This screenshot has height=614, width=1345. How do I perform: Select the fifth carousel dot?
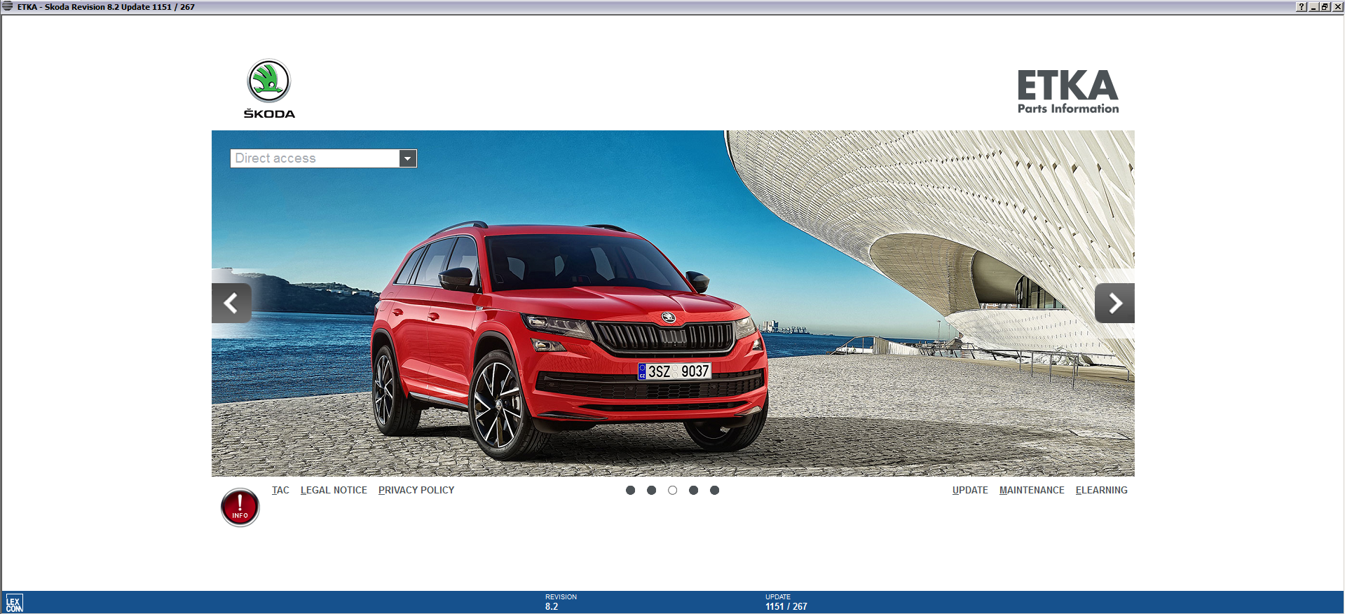715,491
